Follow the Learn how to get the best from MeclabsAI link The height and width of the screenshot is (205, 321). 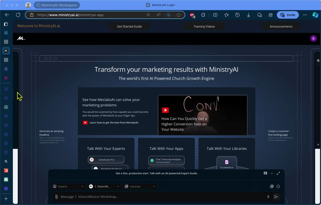114,123
